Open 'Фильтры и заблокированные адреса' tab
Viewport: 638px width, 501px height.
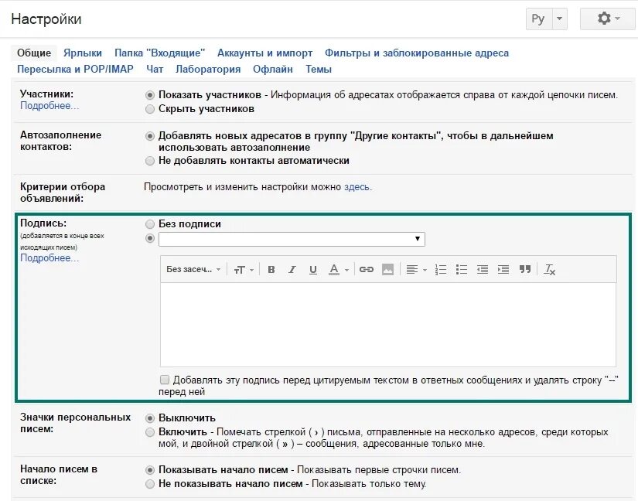(x=417, y=53)
